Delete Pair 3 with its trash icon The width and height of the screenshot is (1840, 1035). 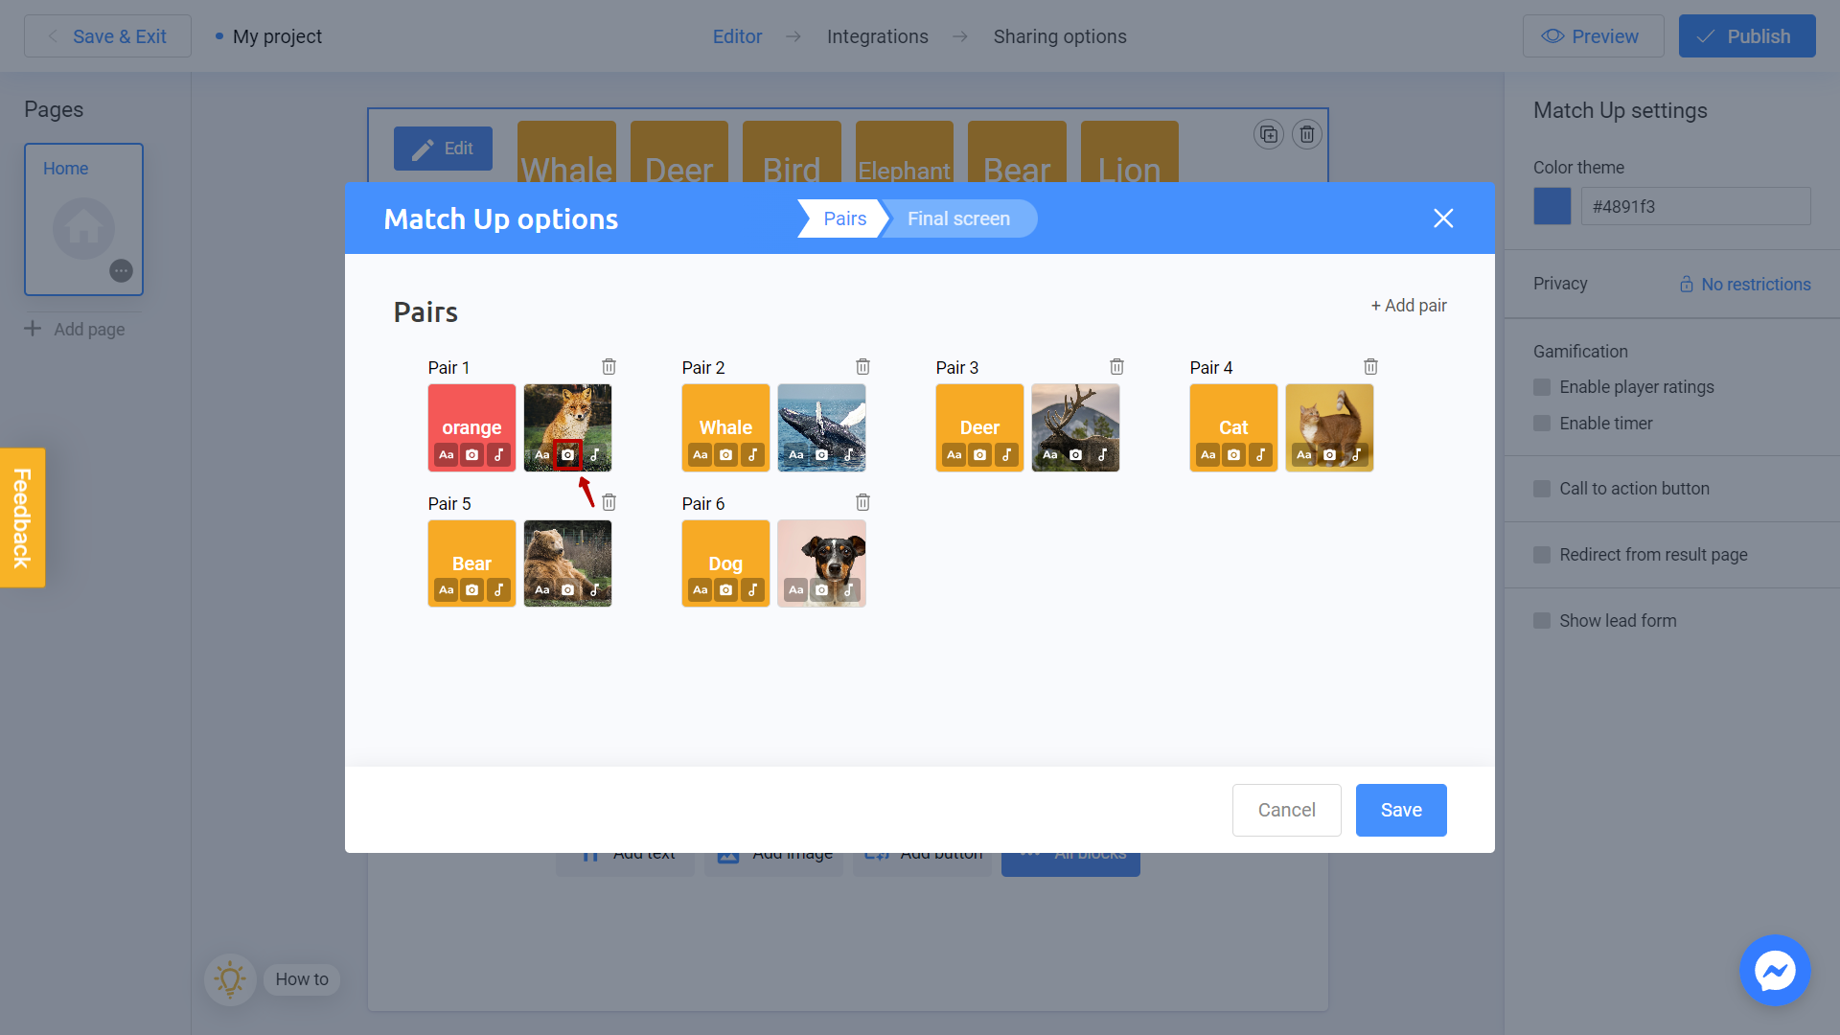click(1116, 366)
